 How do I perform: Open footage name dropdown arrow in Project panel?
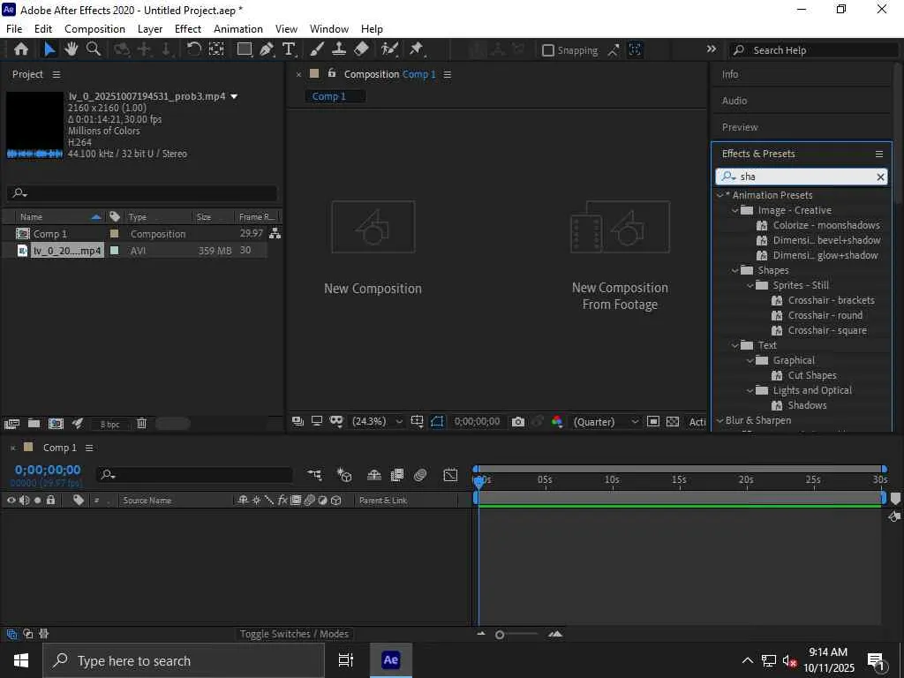[x=234, y=96]
